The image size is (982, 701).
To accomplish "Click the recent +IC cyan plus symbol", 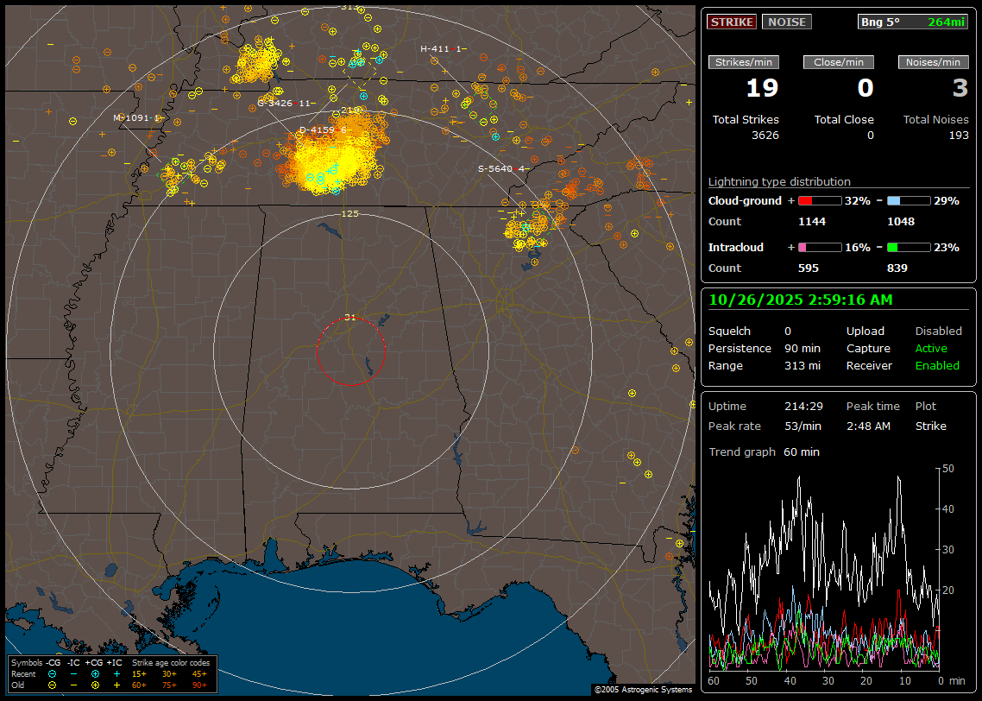I will point(116,673).
